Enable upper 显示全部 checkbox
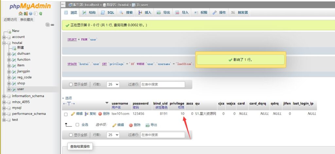Viewport: 335px width, 154px height. (71, 84)
